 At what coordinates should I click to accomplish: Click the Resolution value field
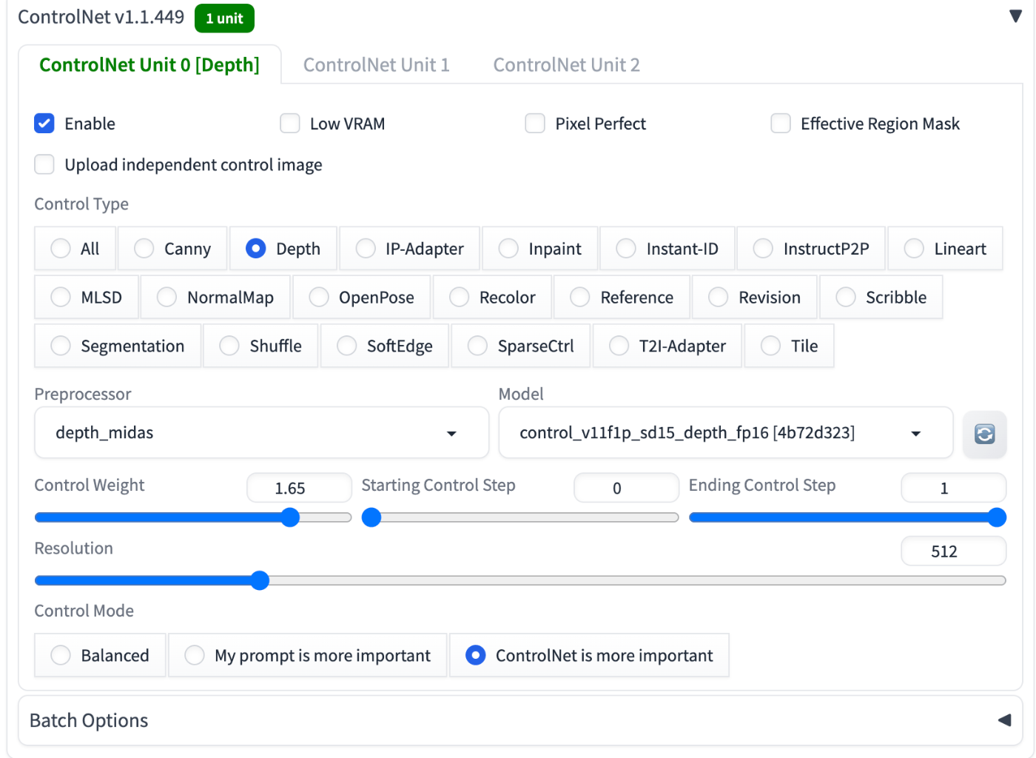952,551
